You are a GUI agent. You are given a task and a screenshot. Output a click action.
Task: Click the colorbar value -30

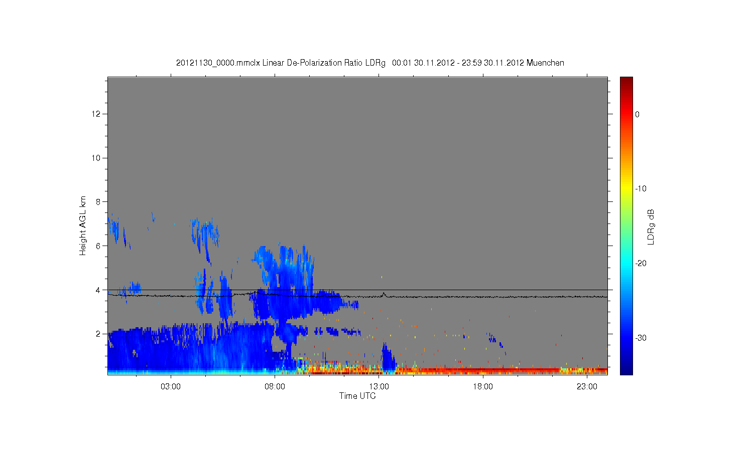point(641,338)
